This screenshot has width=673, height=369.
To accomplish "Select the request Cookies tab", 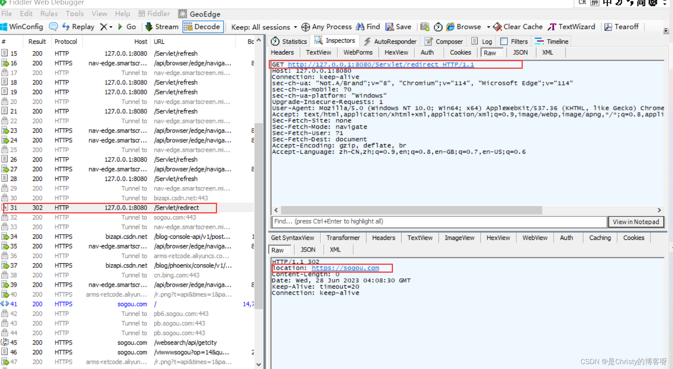I will click(460, 52).
